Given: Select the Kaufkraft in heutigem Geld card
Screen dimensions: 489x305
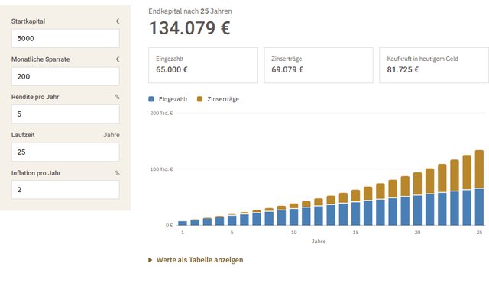Looking at the screenshot, I should pos(434,66).
